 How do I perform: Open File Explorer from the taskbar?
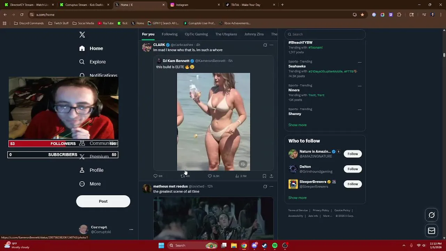coord(234,245)
